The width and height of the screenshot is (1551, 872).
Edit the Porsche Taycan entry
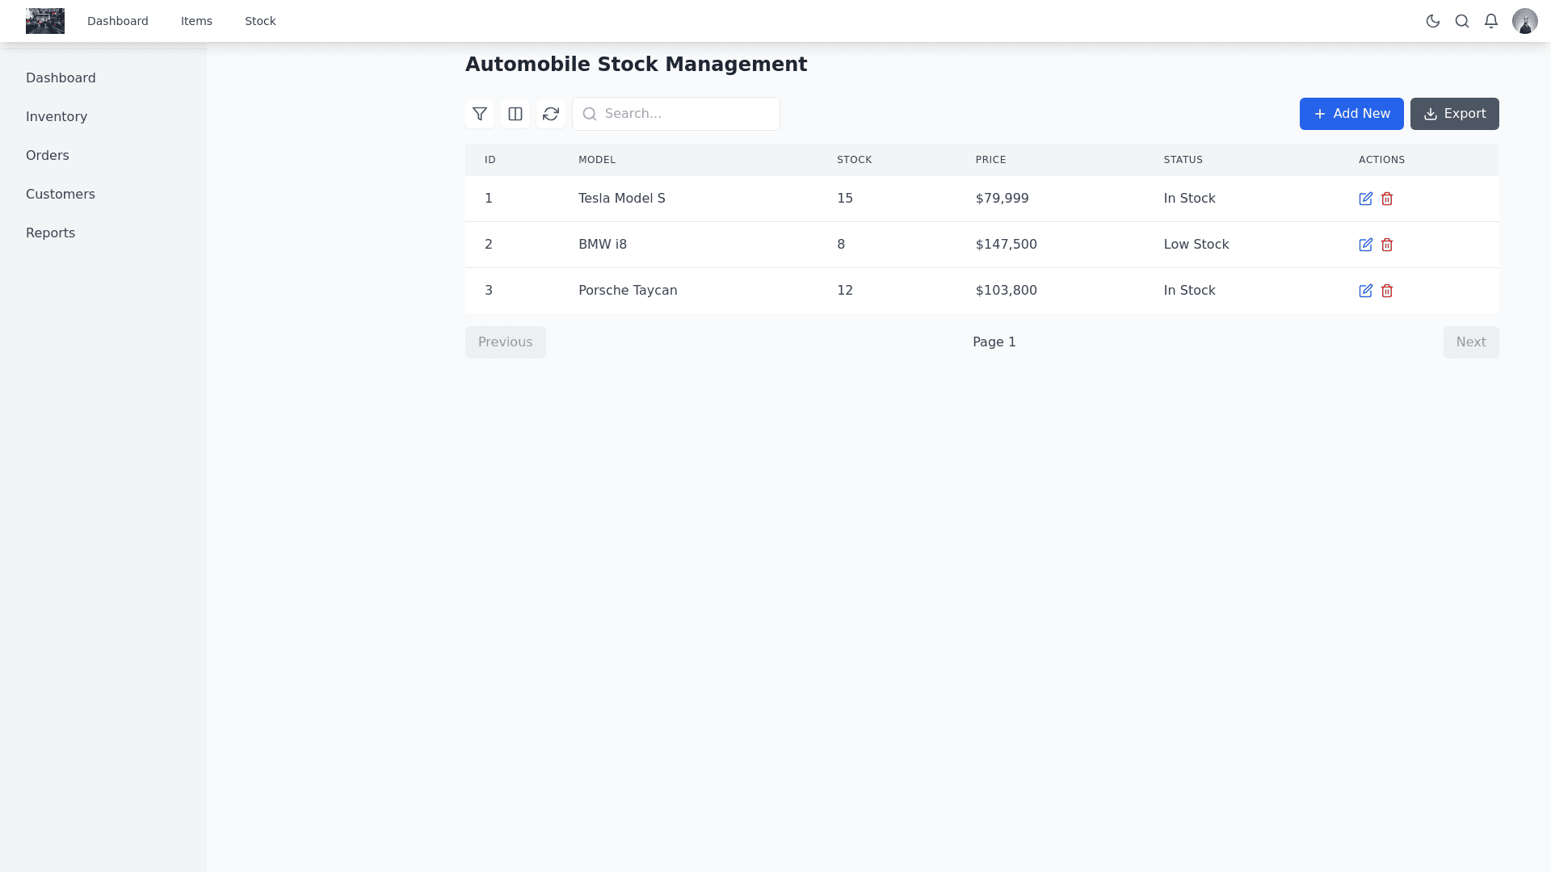click(x=1365, y=291)
